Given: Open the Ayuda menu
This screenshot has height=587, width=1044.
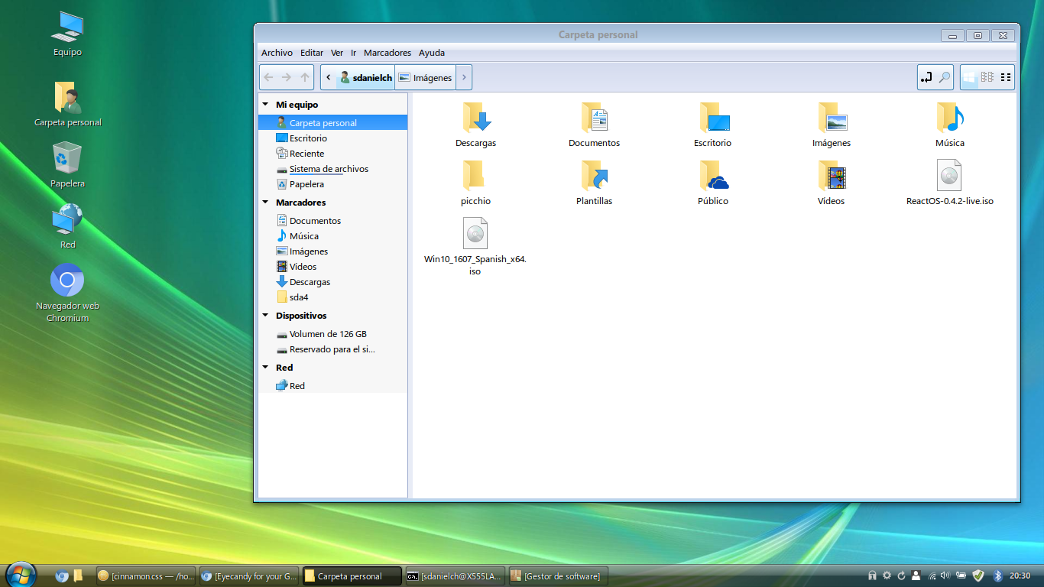Looking at the screenshot, I should coord(432,53).
